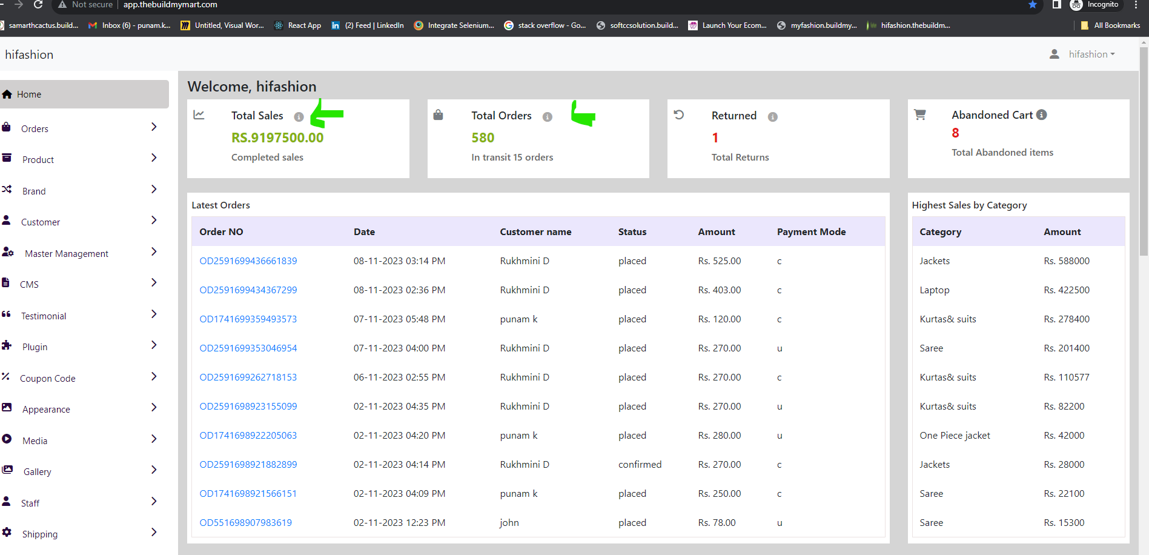Screen dimensions: 1149x555
Task: Expand the Customer menu chevron
Action: 154,220
